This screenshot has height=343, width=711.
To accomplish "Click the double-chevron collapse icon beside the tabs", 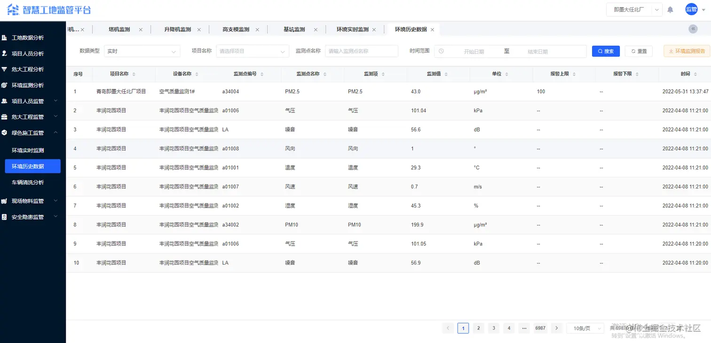I will tap(693, 29).
